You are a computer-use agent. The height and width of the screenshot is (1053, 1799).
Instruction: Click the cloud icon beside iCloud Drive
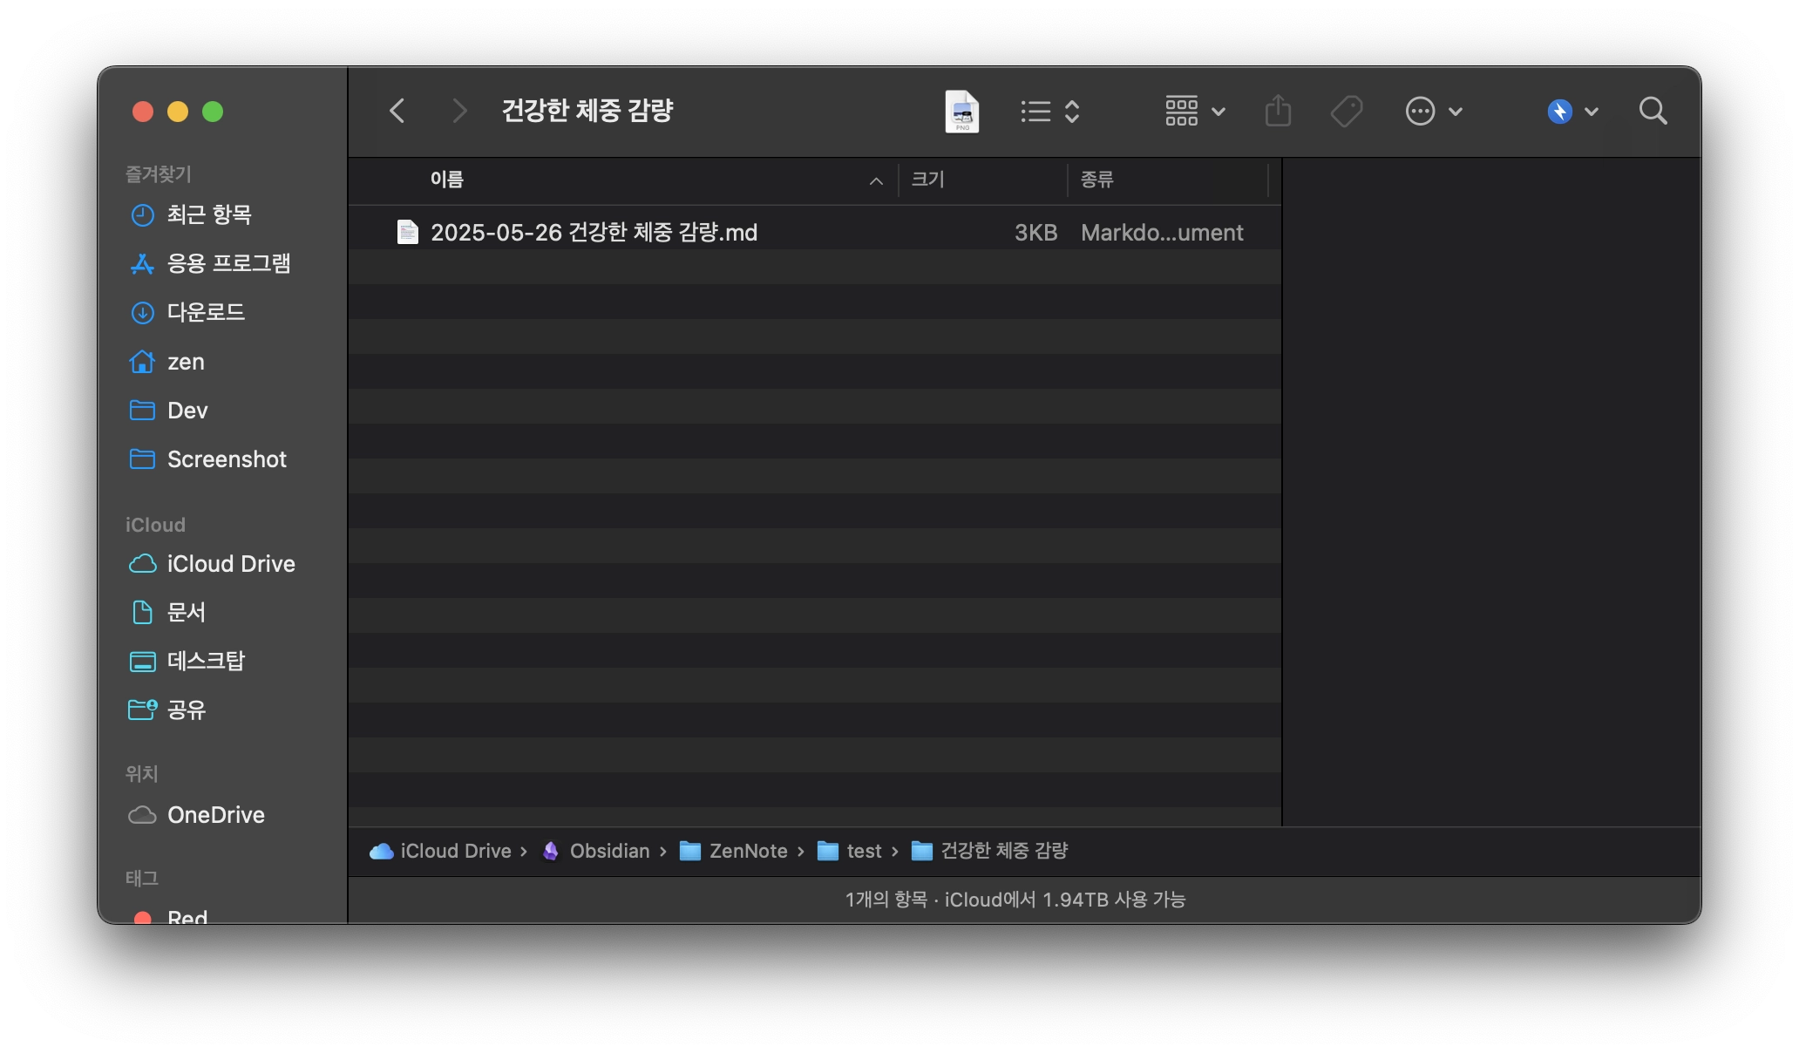pos(142,564)
